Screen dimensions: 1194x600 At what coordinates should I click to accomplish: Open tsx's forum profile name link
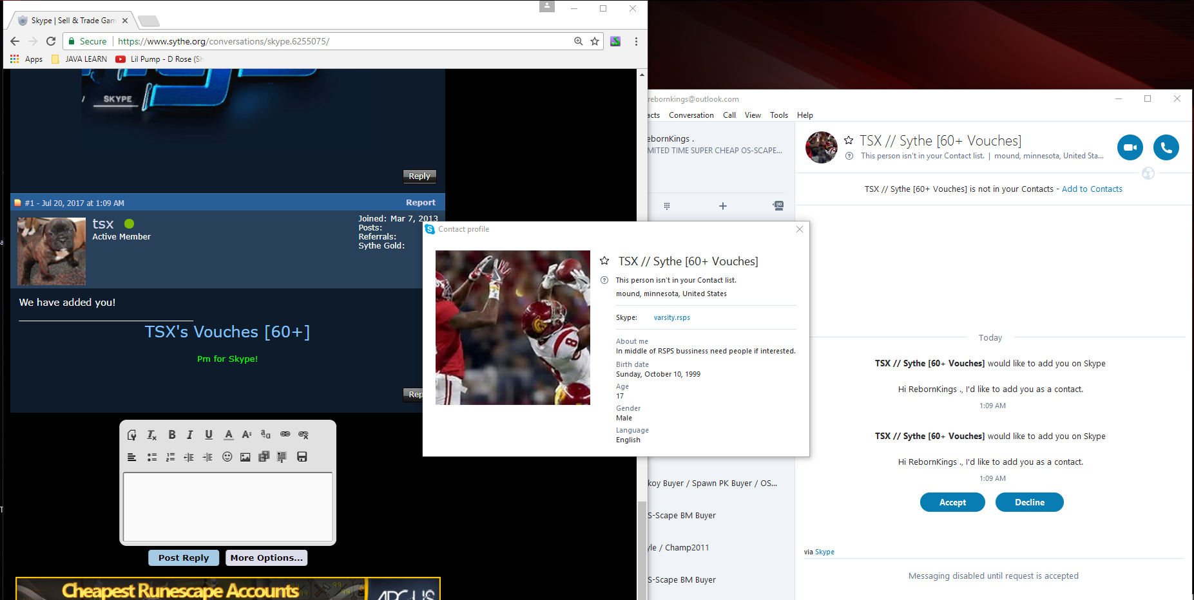click(x=103, y=224)
